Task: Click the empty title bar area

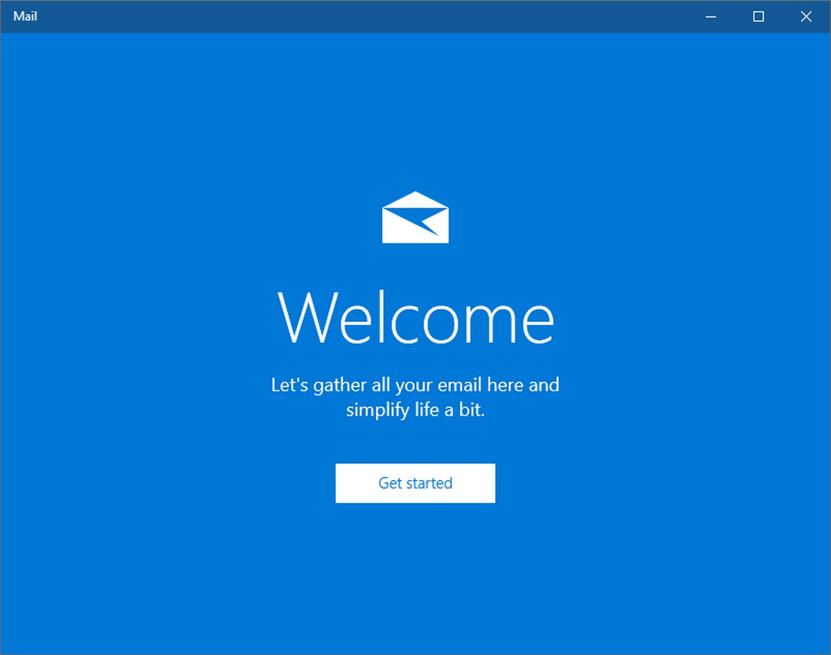Action: coord(360,17)
